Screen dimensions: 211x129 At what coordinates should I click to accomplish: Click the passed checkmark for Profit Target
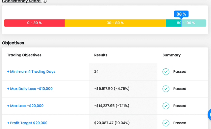pos(166,123)
